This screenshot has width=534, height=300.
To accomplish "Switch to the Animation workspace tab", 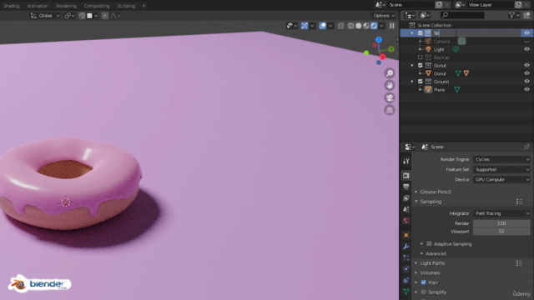I will click(38, 6).
